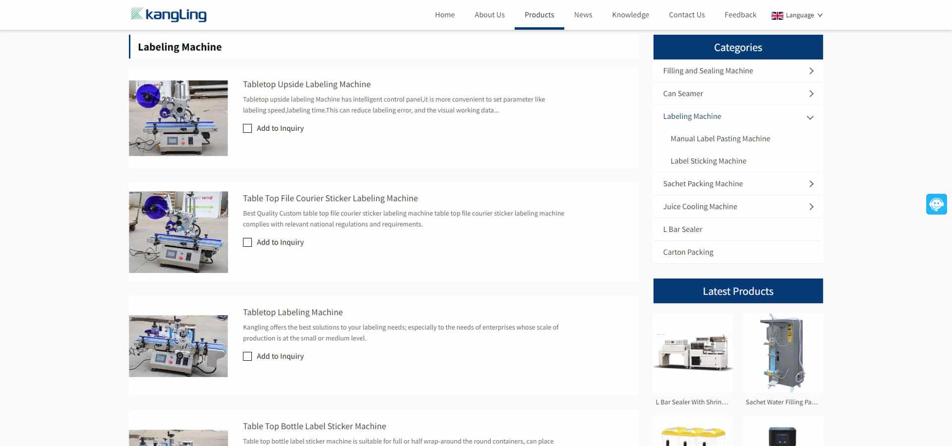Open the Feedback menu item
The height and width of the screenshot is (446, 952).
click(740, 15)
